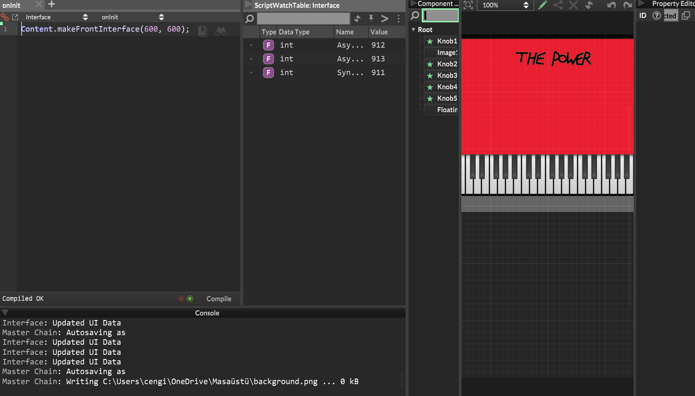Click the share nodes icon in toolbar

click(x=558, y=5)
